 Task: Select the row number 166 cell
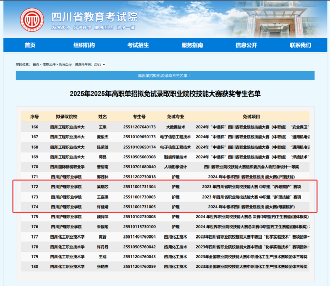(x=35, y=127)
